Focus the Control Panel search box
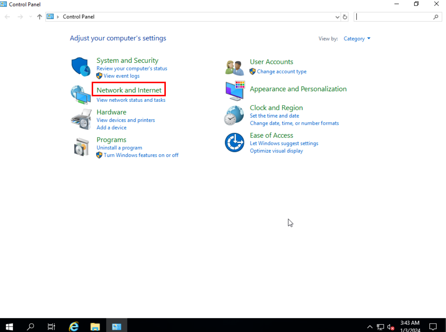 (x=394, y=17)
